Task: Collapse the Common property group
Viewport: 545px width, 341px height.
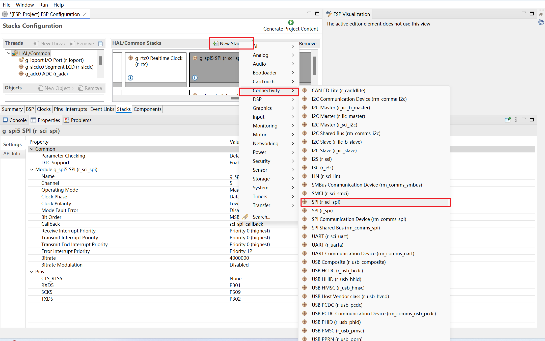Action: point(32,149)
